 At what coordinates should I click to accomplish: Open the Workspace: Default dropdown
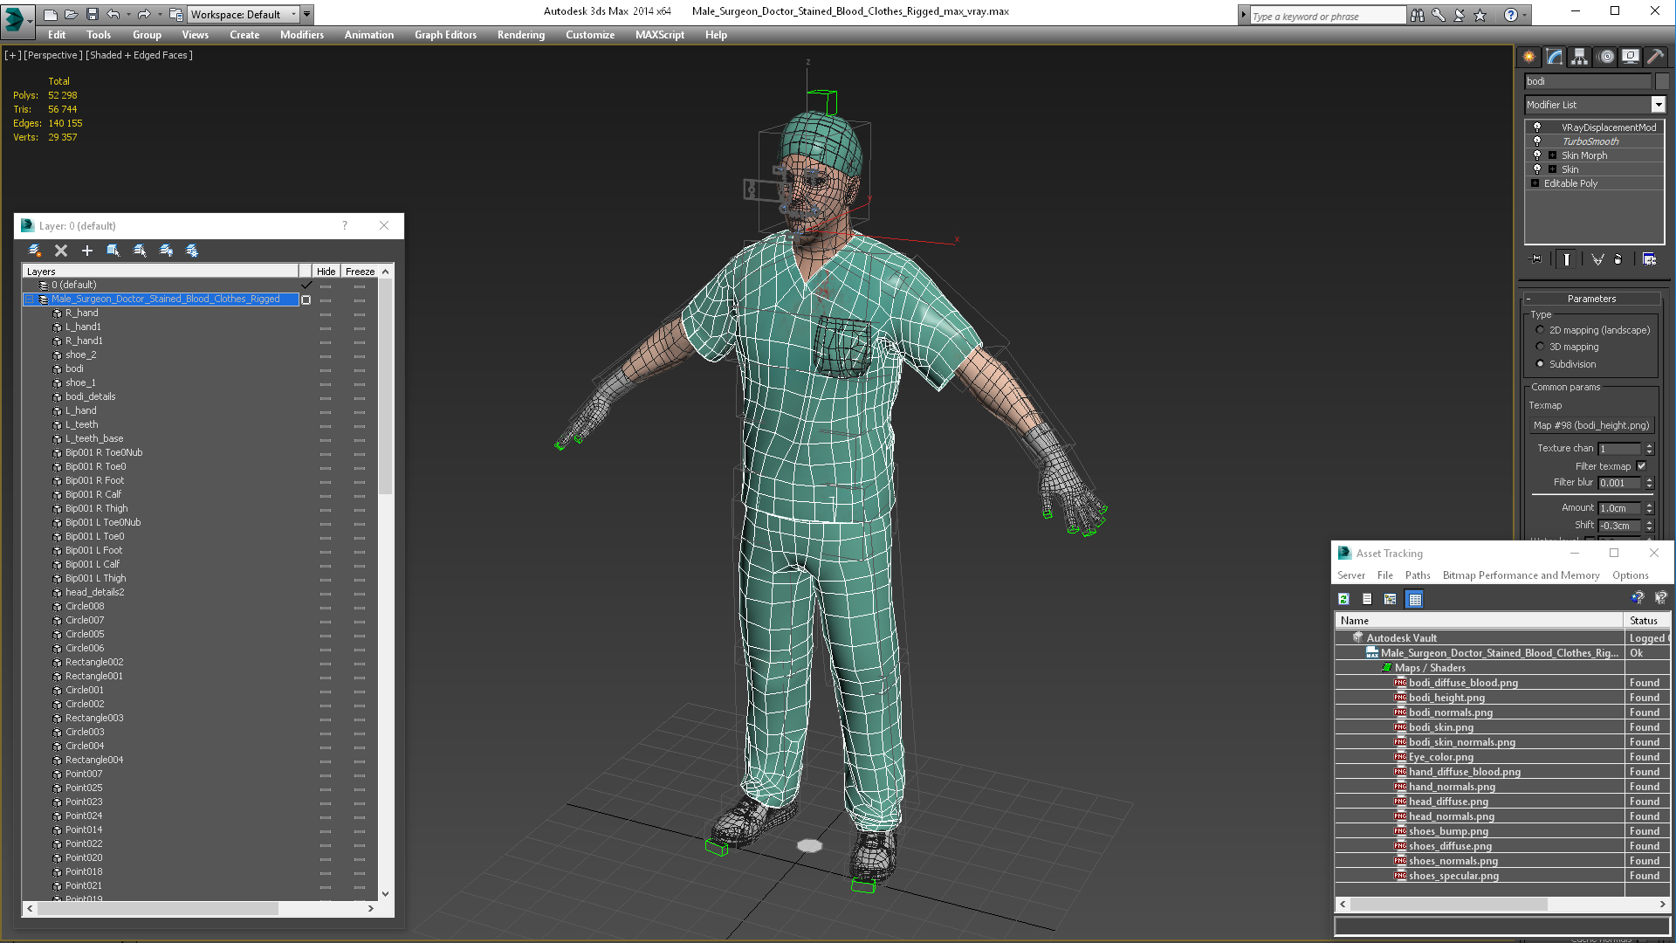(x=244, y=15)
